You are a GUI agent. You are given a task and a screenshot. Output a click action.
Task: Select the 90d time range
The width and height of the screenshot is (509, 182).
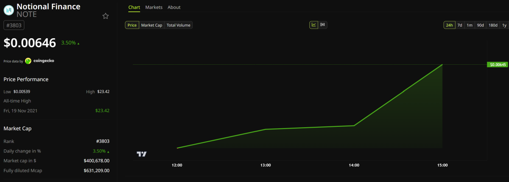[x=480, y=25]
